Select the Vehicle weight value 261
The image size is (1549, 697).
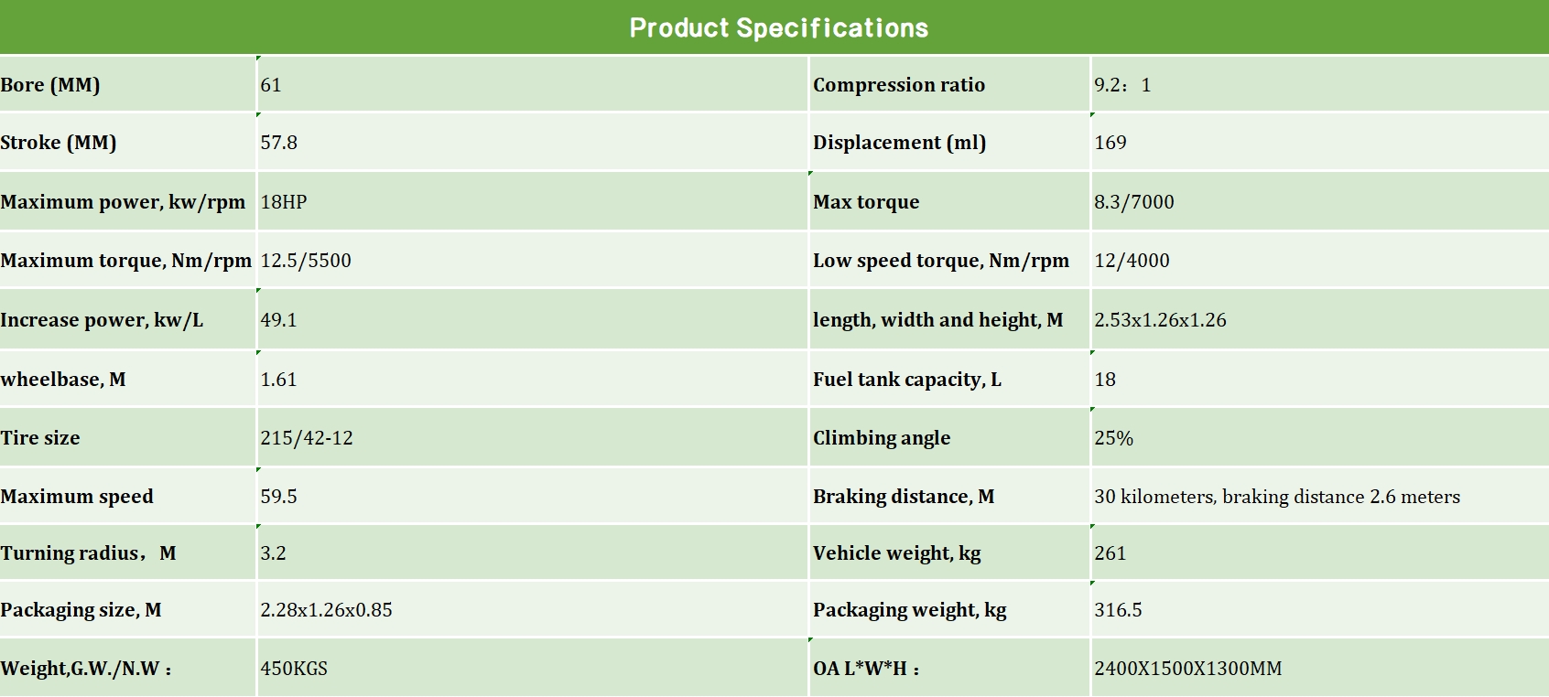click(1110, 553)
